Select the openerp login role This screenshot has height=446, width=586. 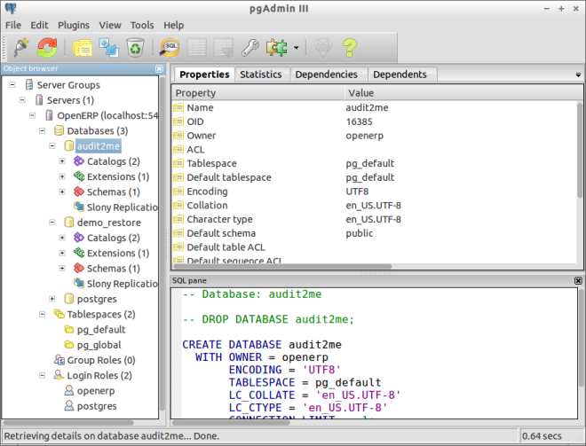(x=96, y=390)
